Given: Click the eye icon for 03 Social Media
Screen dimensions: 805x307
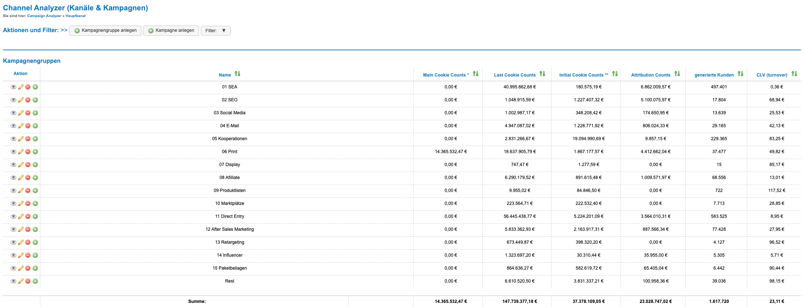Looking at the screenshot, I should [x=13, y=113].
